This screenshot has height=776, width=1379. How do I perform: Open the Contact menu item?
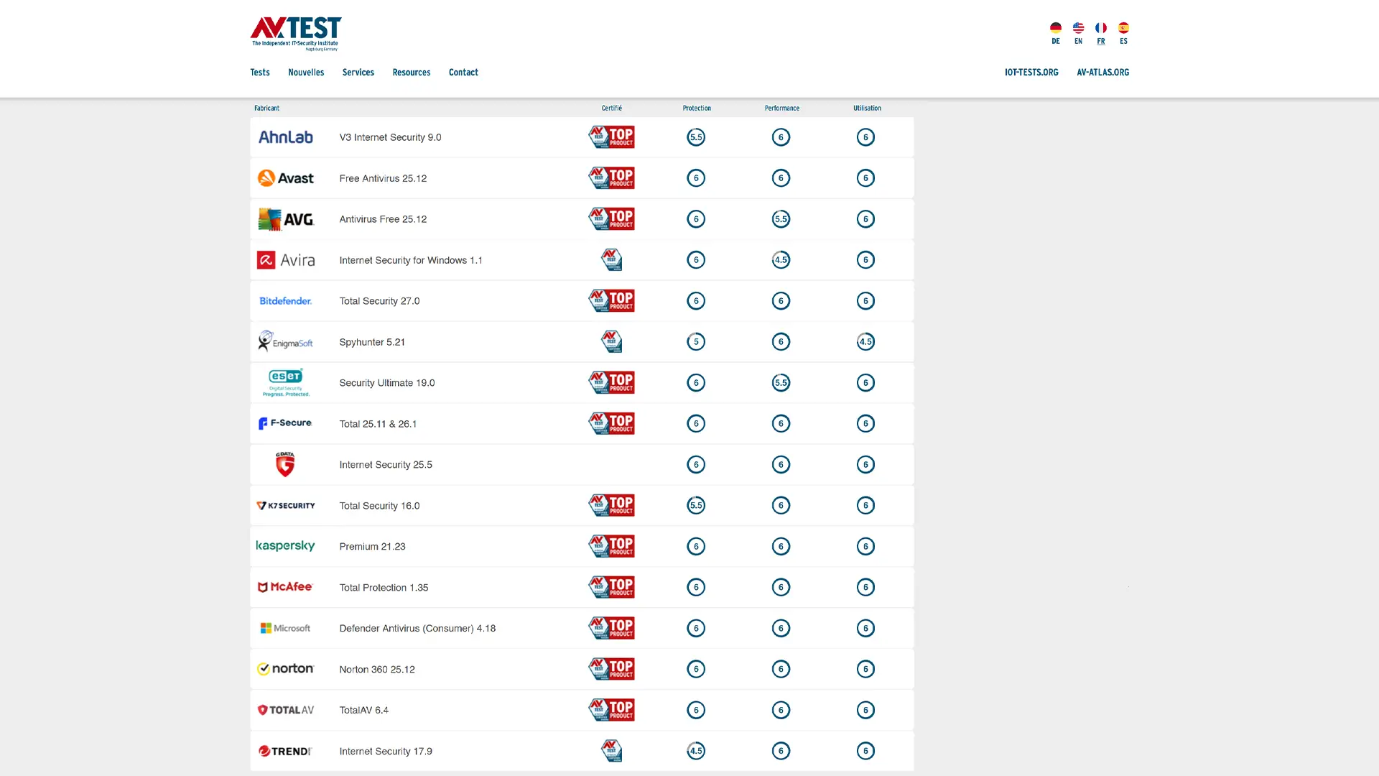[463, 73]
